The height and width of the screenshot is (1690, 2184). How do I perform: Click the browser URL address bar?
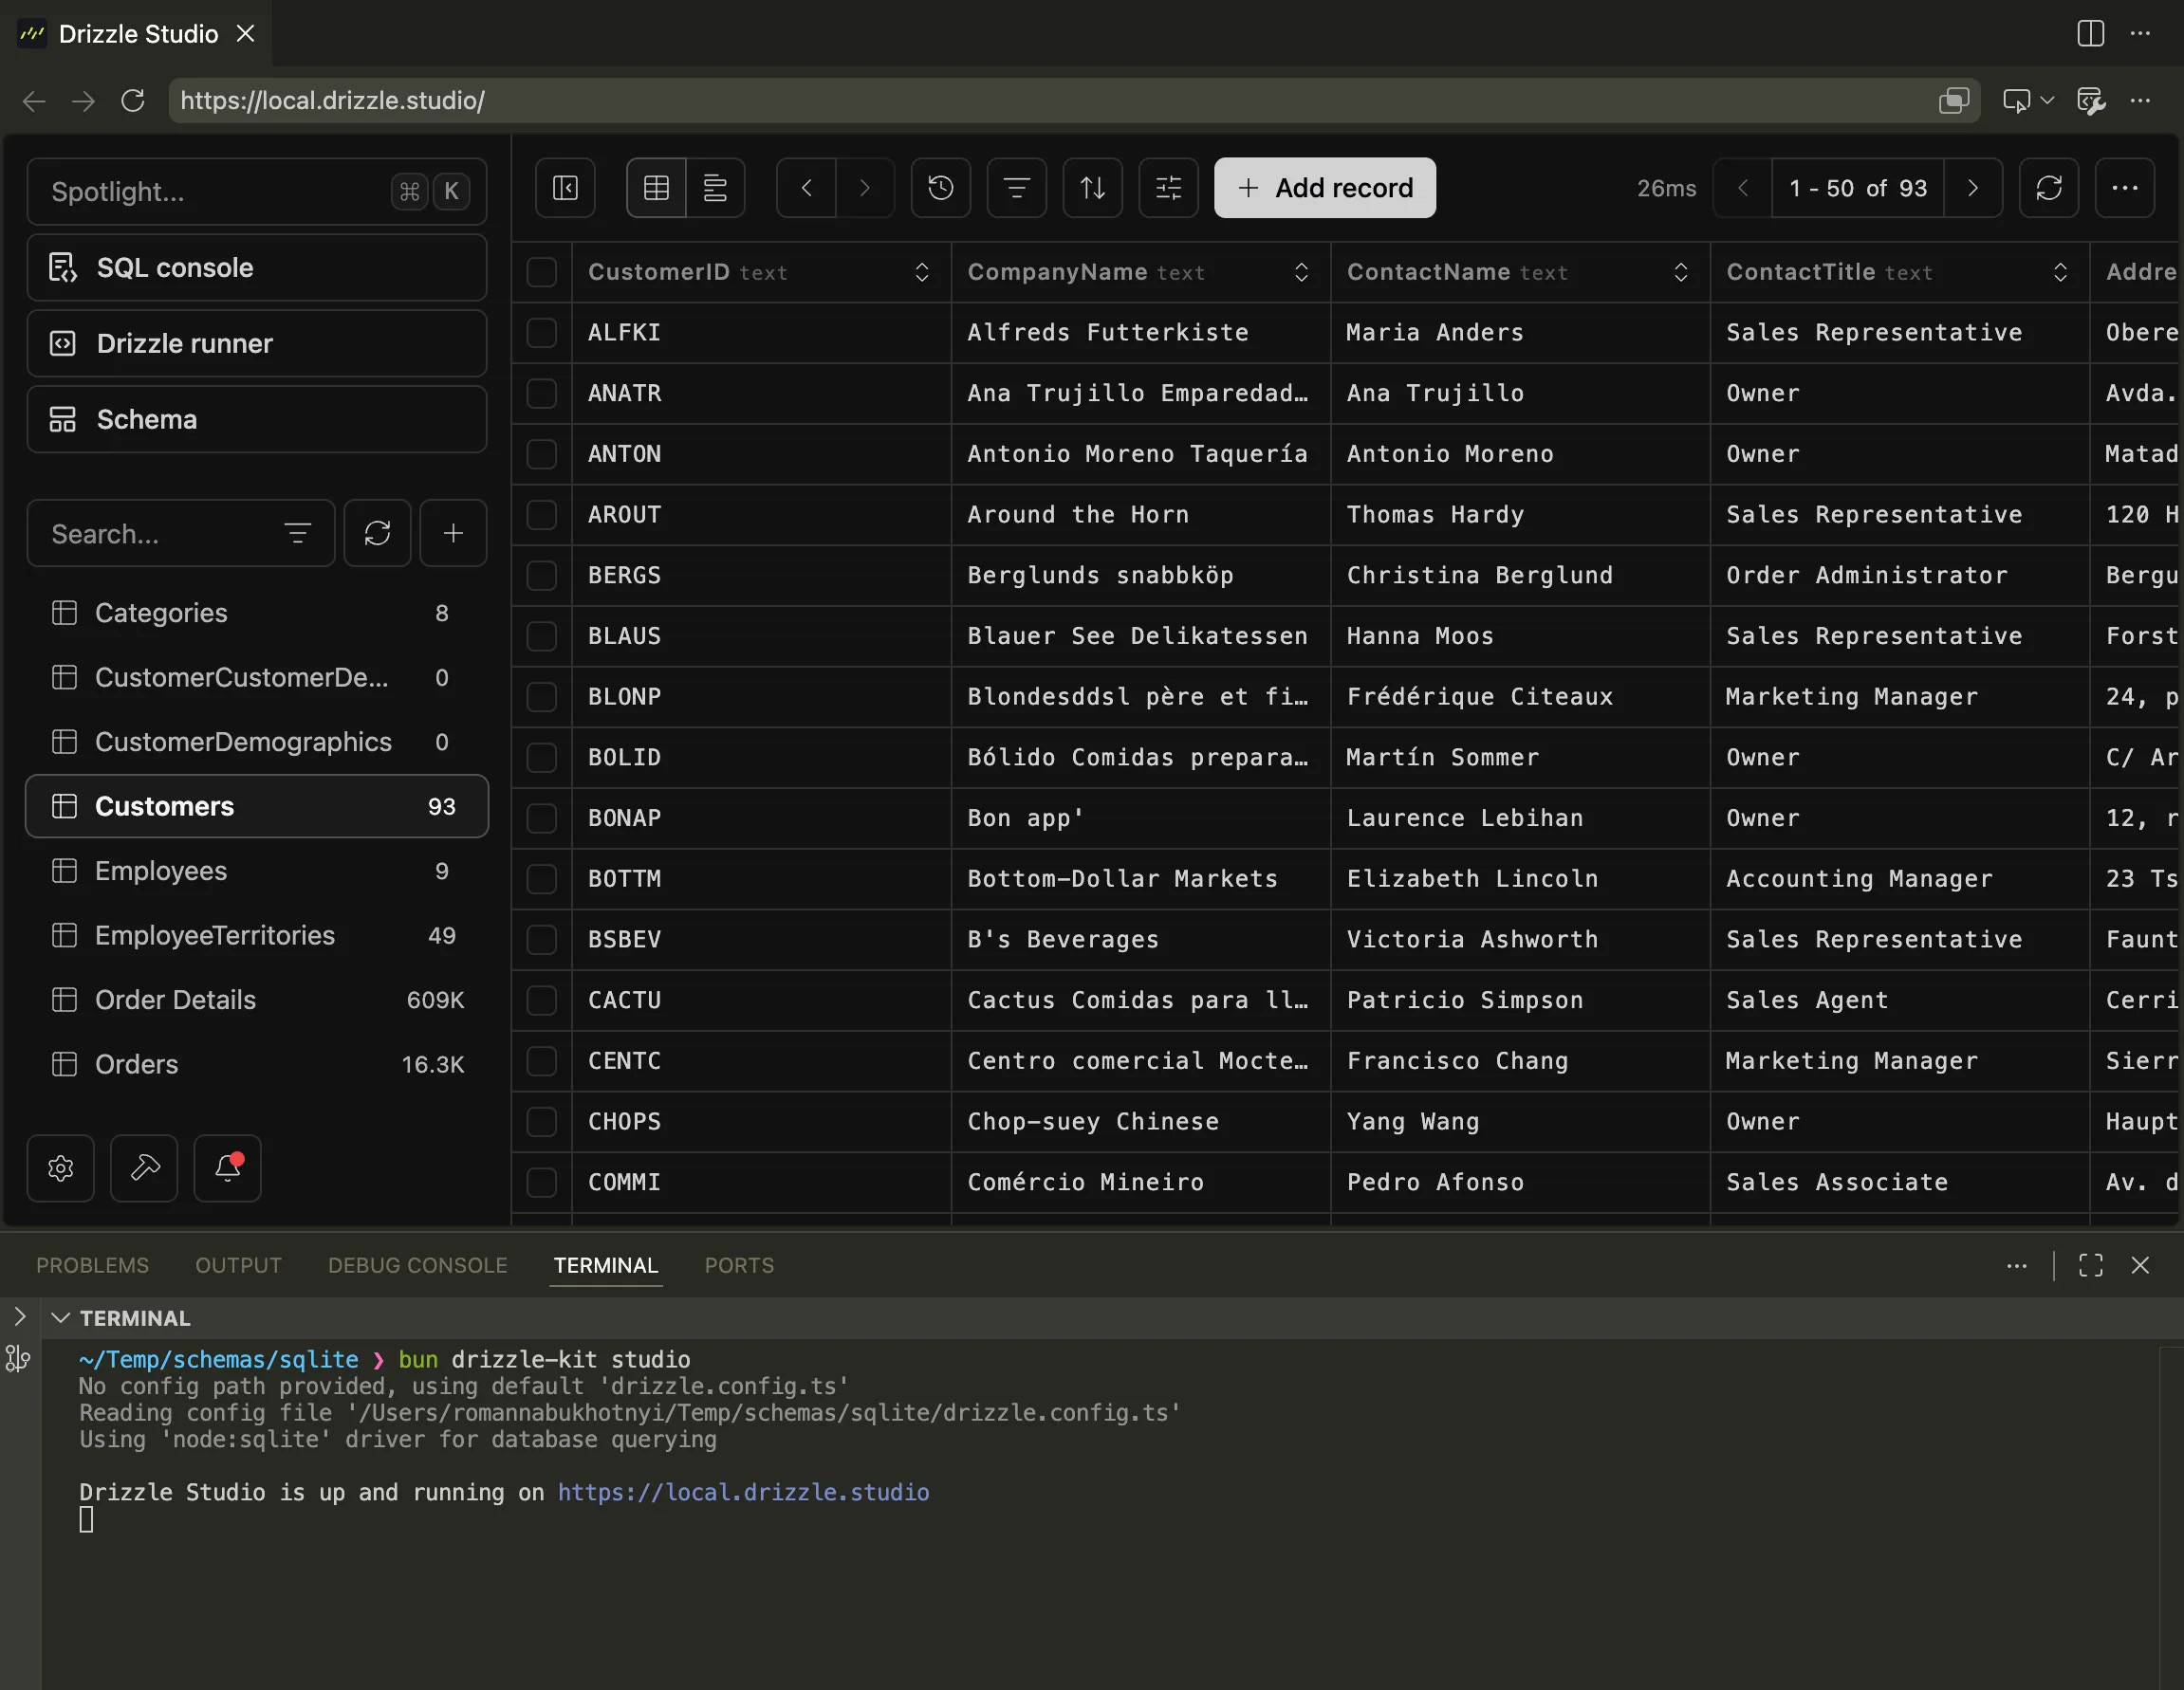point(1074,101)
